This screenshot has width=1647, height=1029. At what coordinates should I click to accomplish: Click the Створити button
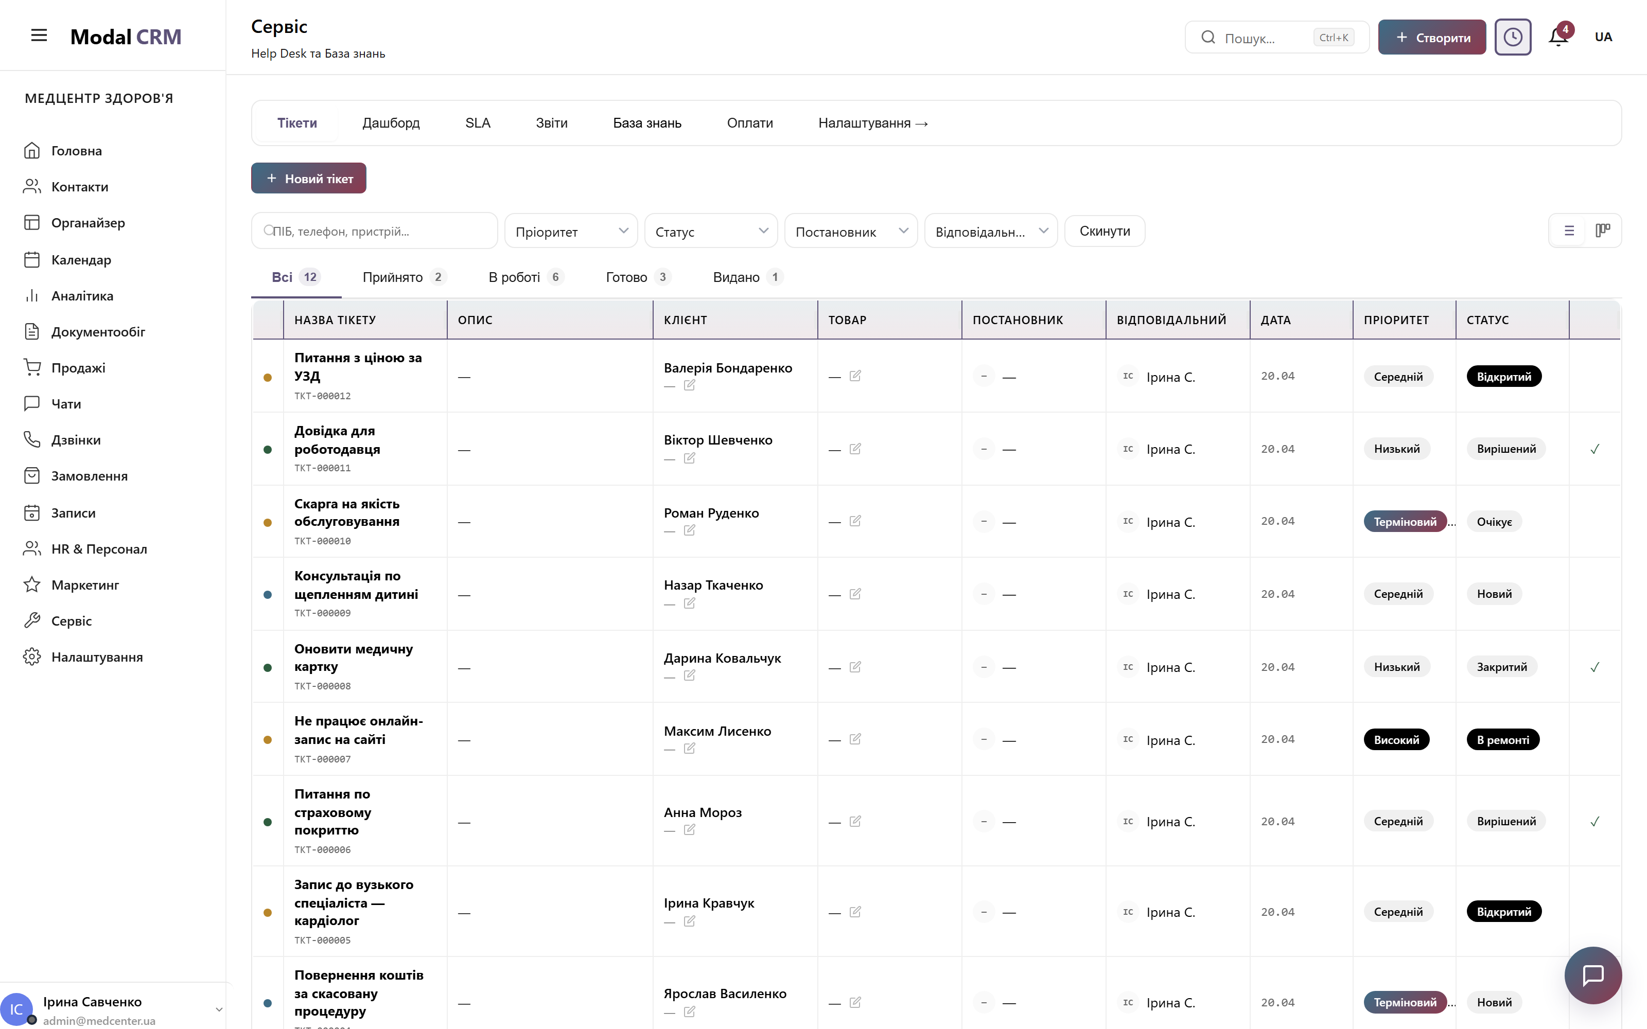1432,37
